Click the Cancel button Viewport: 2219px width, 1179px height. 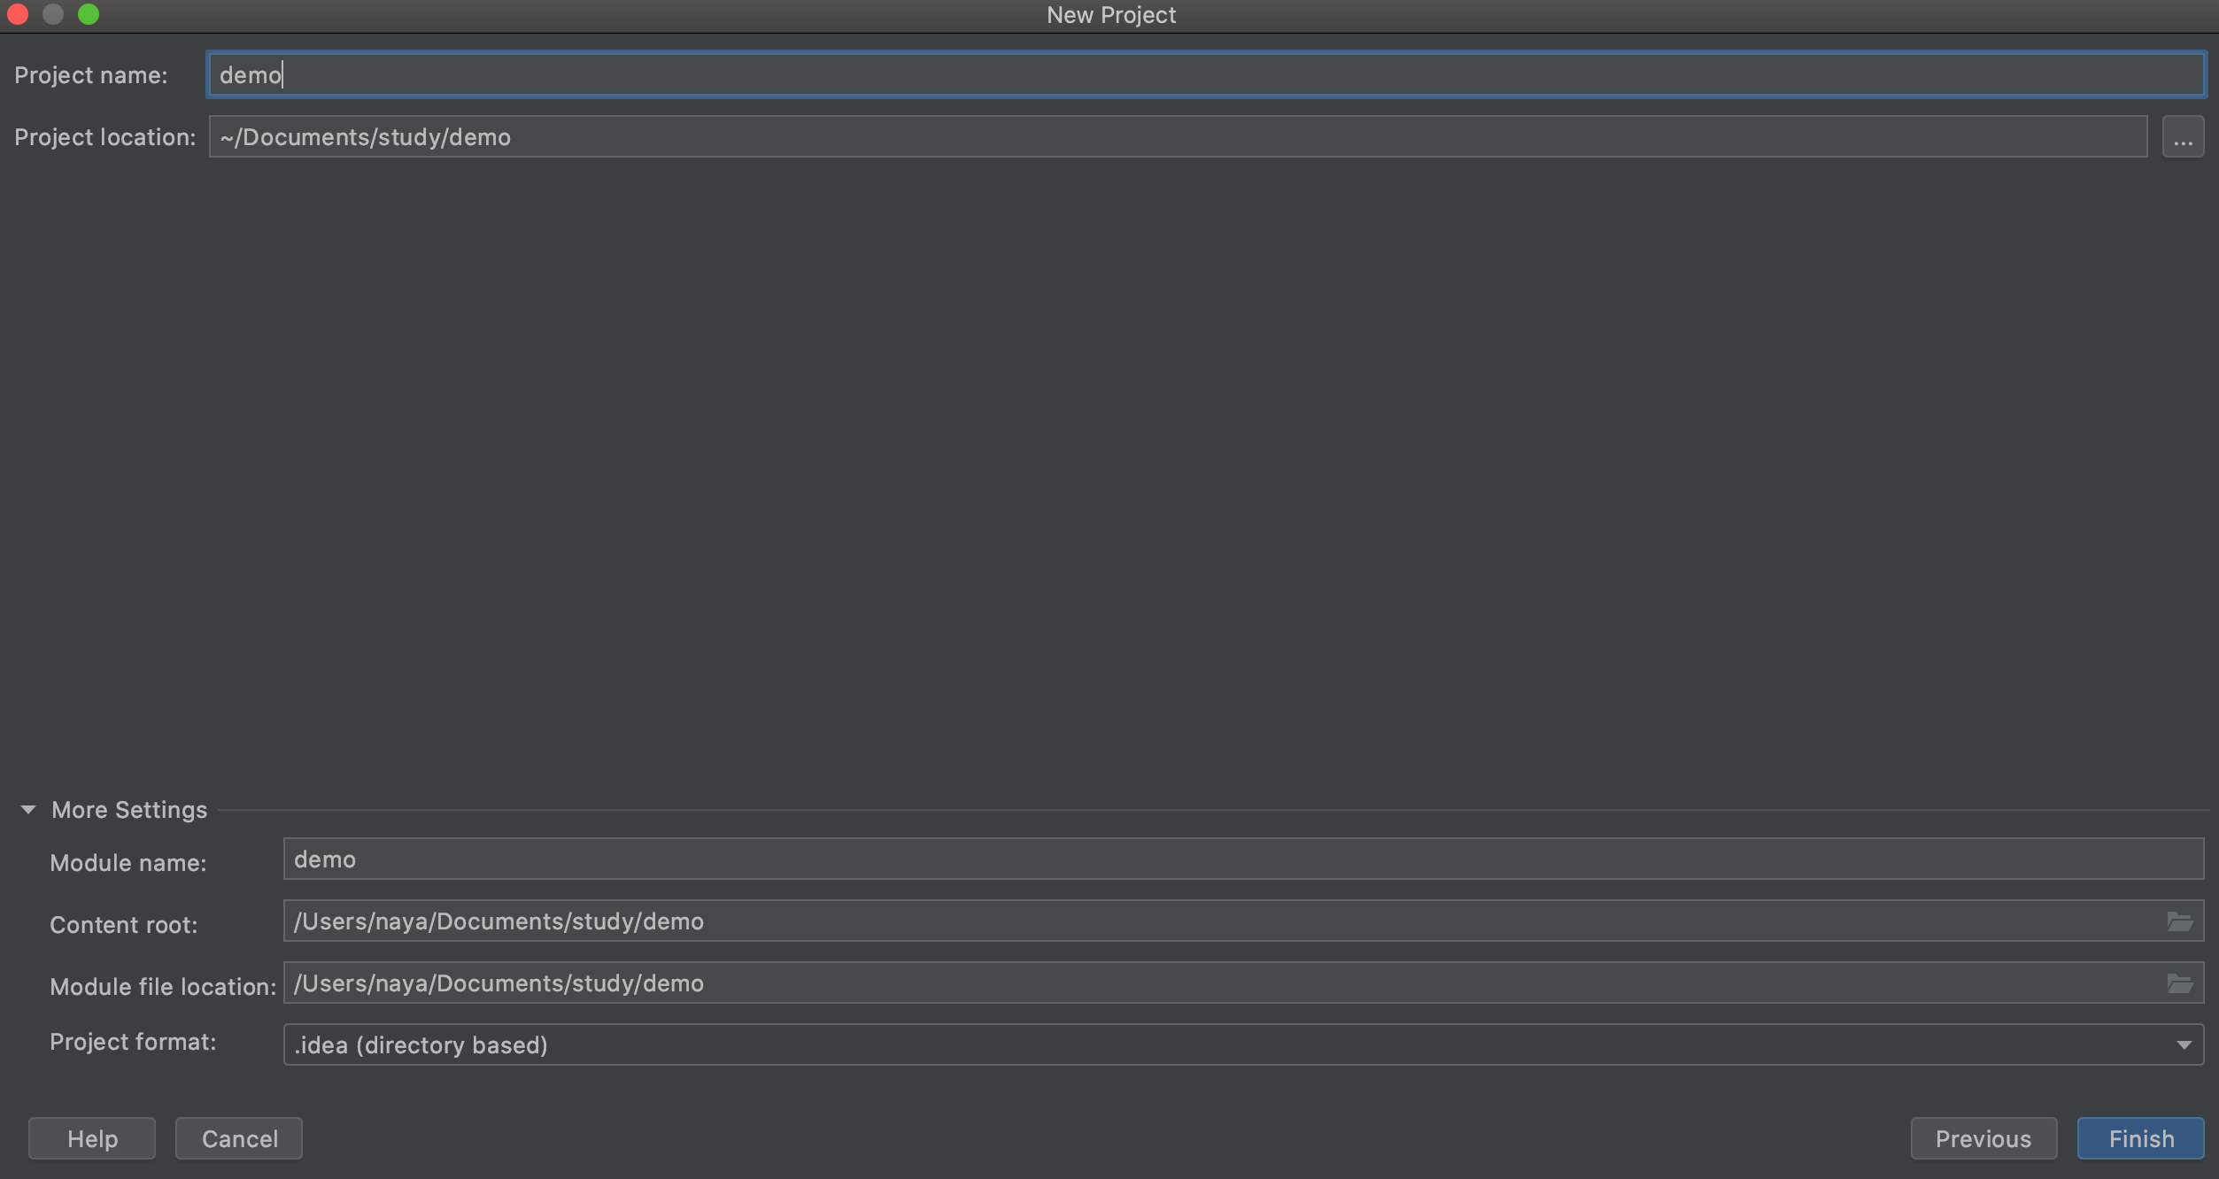pyautogui.click(x=239, y=1138)
